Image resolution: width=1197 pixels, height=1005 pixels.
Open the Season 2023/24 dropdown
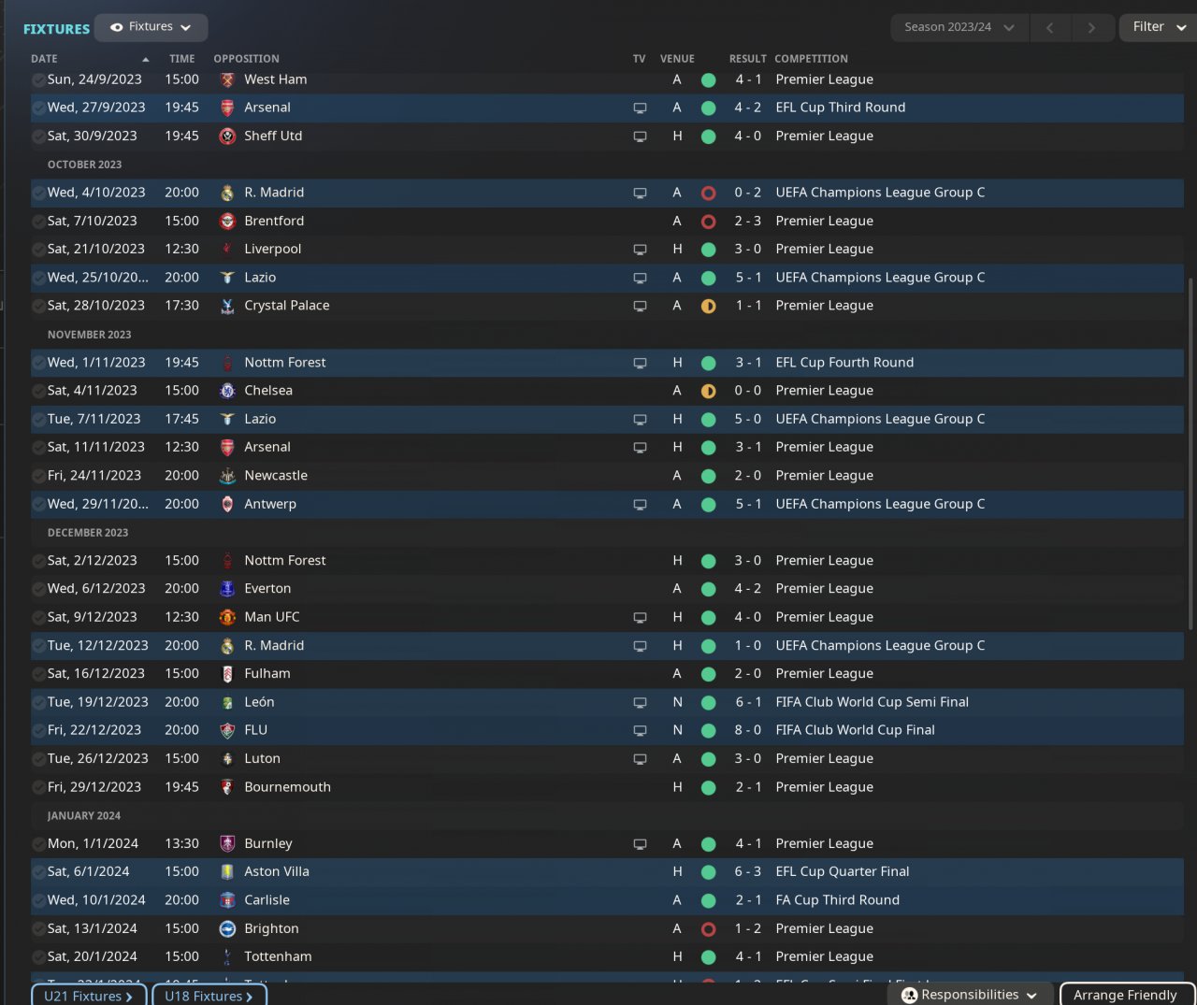click(x=959, y=27)
